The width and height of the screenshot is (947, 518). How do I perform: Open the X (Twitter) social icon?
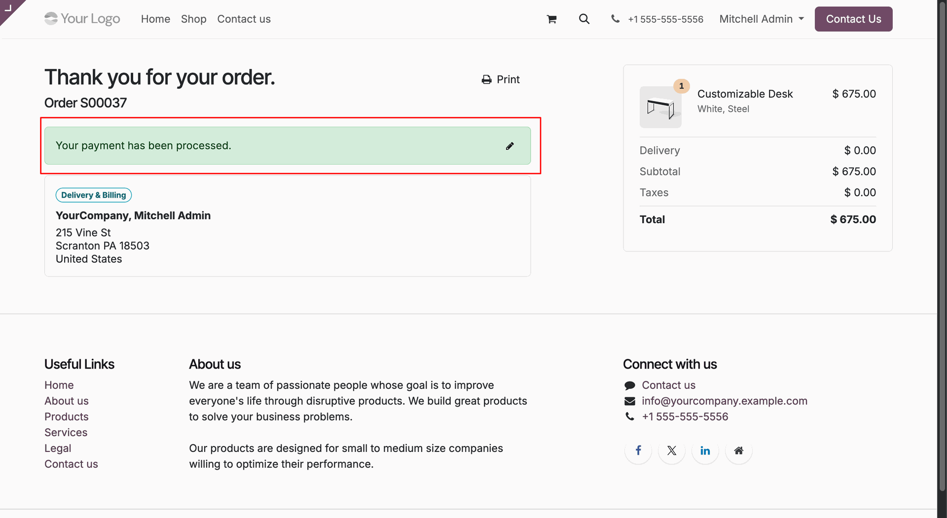point(672,450)
